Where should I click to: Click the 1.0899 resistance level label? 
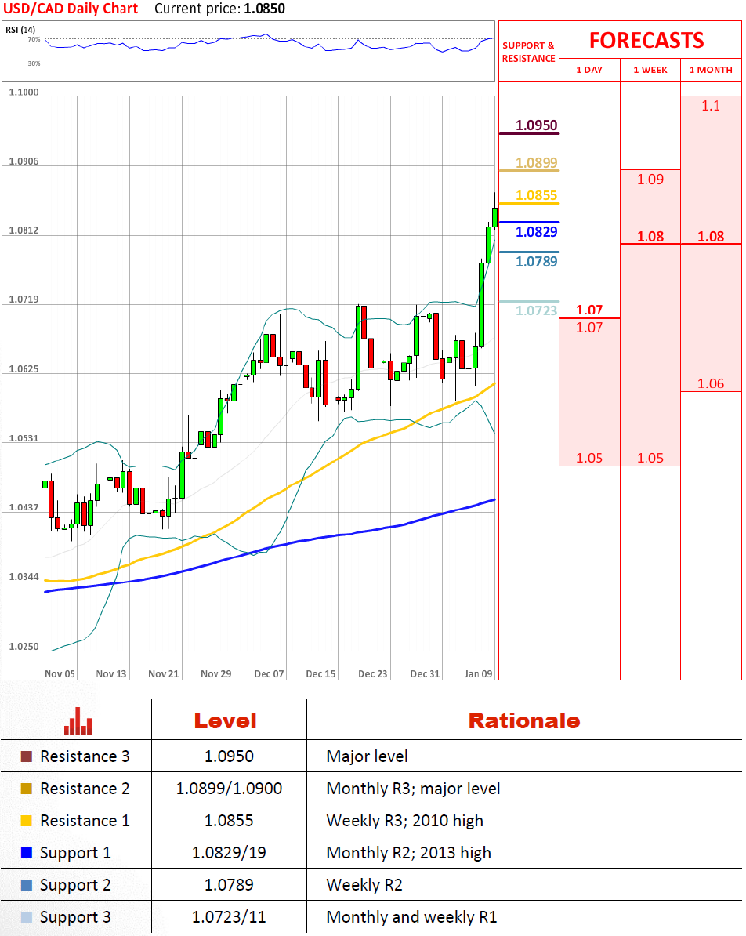[x=536, y=163]
